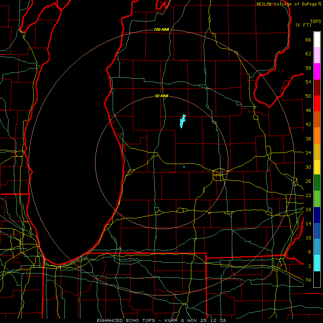Click the legend value '2'
This screenshot has height=323, width=323.
click(x=309, y=266)
